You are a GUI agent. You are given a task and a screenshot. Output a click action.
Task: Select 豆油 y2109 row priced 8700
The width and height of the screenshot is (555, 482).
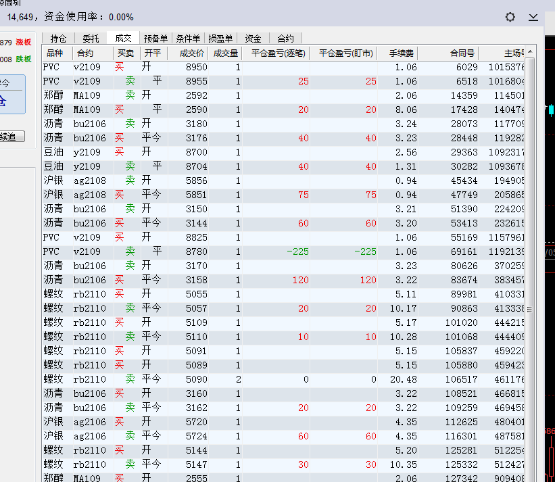point(283,152)
